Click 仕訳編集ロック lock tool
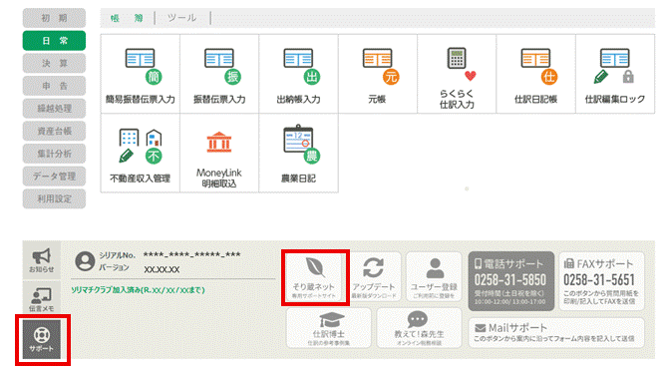This screenshot has width=663, height=367. 615,74
